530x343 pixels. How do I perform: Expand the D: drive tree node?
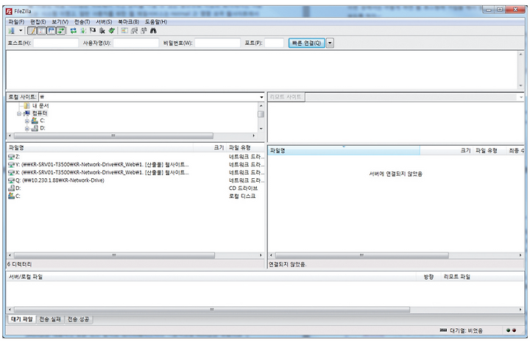26,128
